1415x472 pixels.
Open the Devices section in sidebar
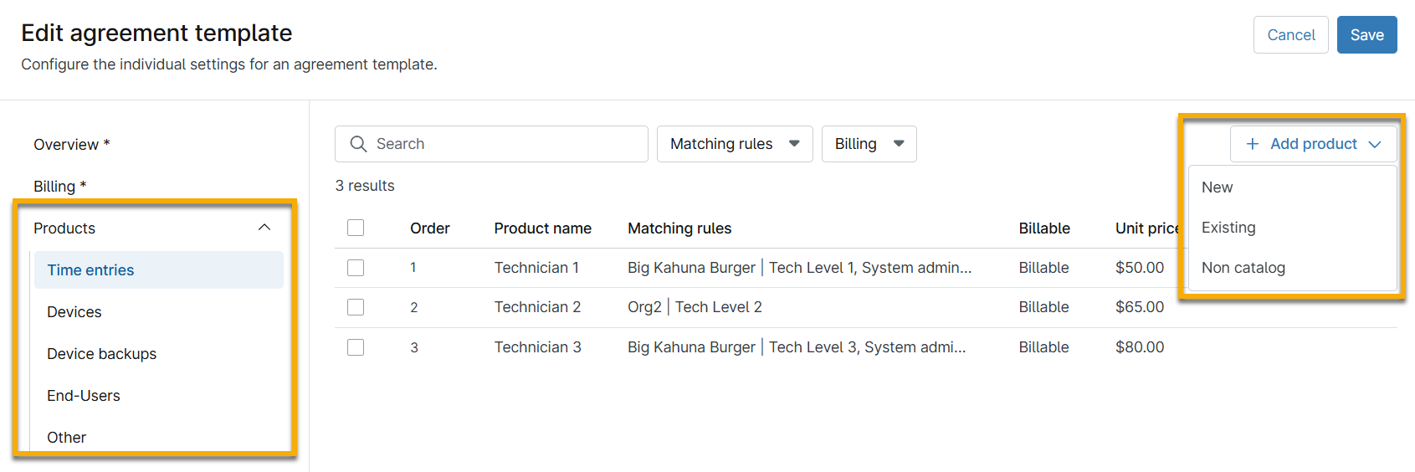click(74, 312)
